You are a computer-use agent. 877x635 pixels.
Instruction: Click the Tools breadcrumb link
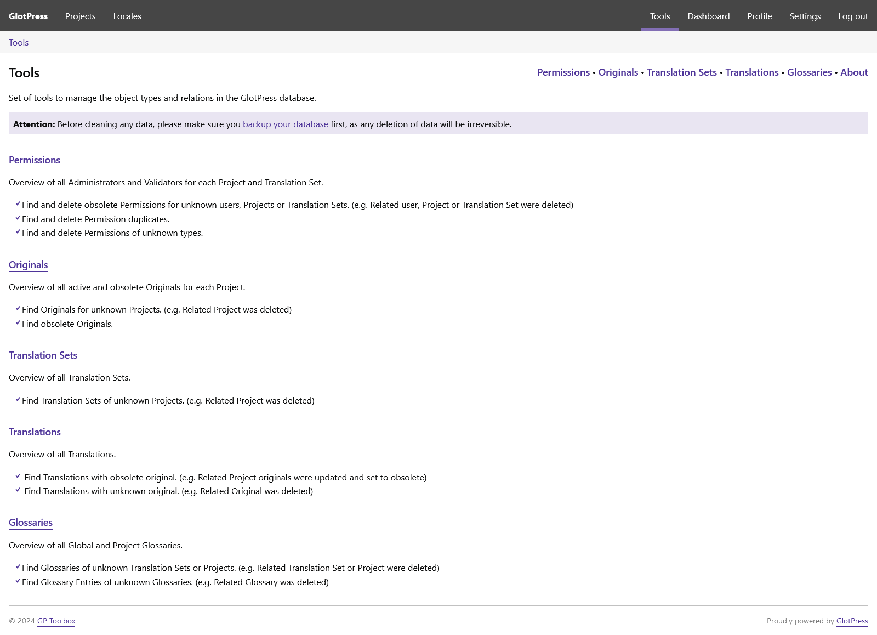pos(19,42)
